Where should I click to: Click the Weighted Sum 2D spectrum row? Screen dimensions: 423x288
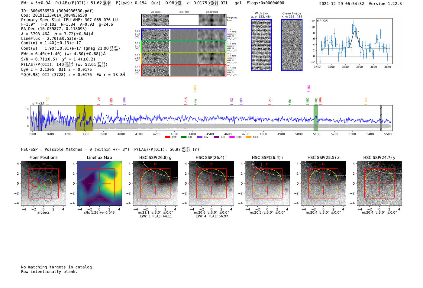pos(184,20)
